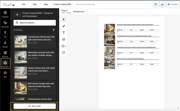This screenshot has width=180, height=111.
Task: Click the 'Page 5' label
Action: pyautogui.click(x=64, y=10)
